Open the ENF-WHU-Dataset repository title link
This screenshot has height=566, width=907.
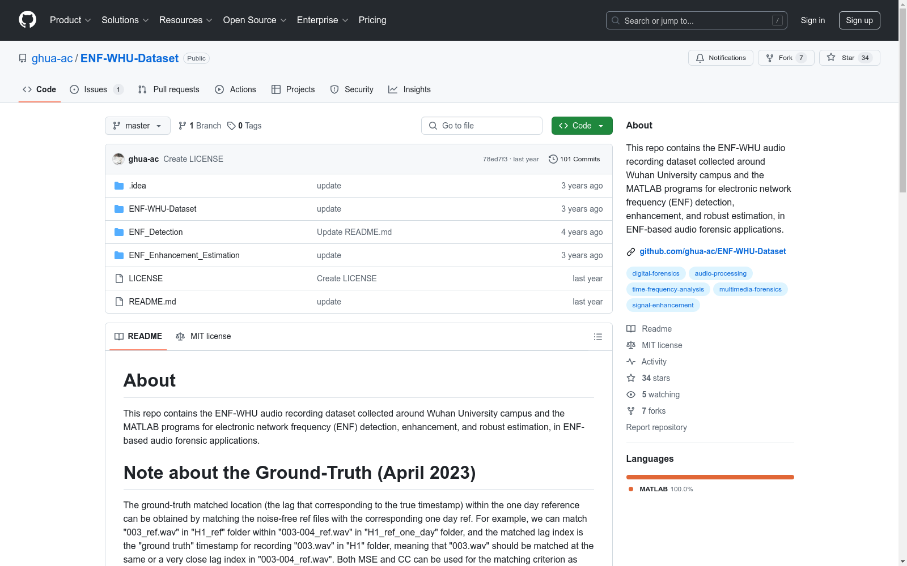click(129, 58)
